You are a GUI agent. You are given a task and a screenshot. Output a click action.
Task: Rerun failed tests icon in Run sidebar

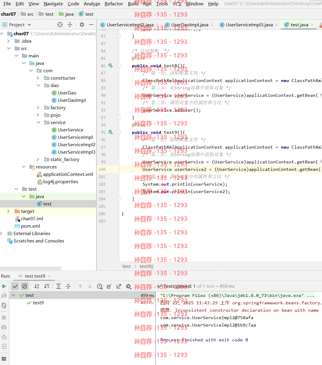click(4, 295)
